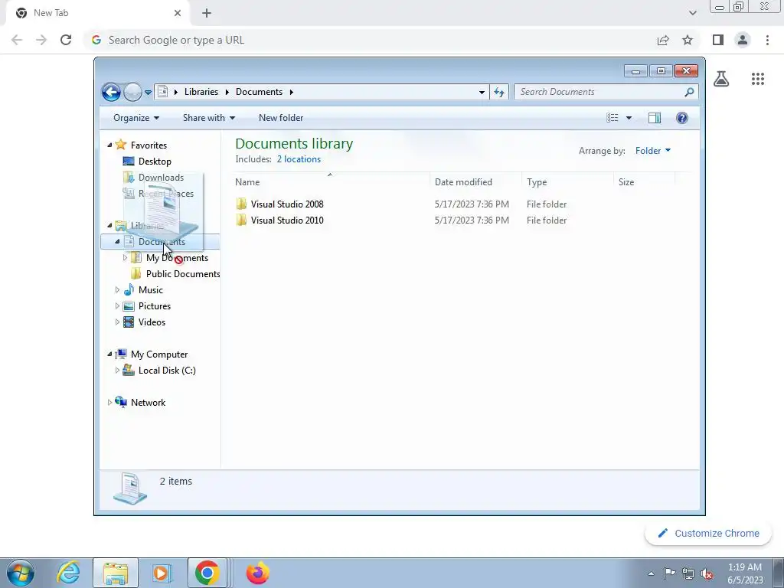Image resolution: width=784 pixels, height=588 pixels.
Task: Select Public Documents in the tree
Action: 183,274
